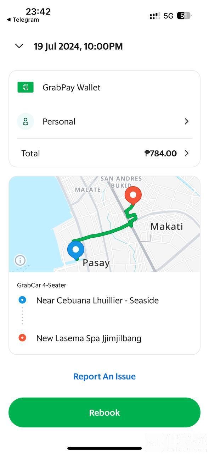Open the GrabPay Wallet payment row
Screen dimensions: 209x454
pyautogui.click(x=104, y=87)
